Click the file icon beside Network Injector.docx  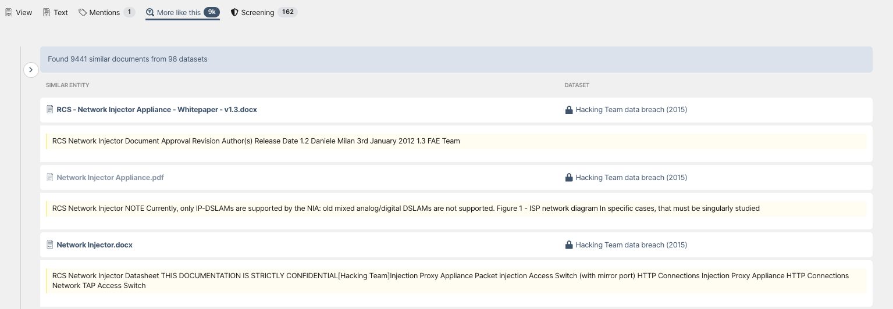click(50, 245)
